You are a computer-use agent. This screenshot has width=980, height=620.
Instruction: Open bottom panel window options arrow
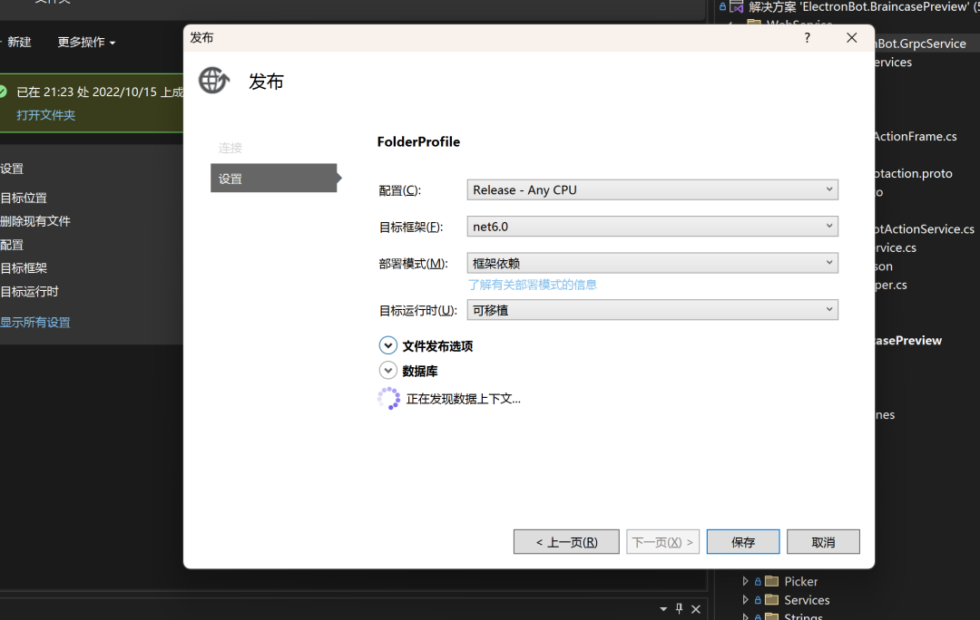pos(661,609)
